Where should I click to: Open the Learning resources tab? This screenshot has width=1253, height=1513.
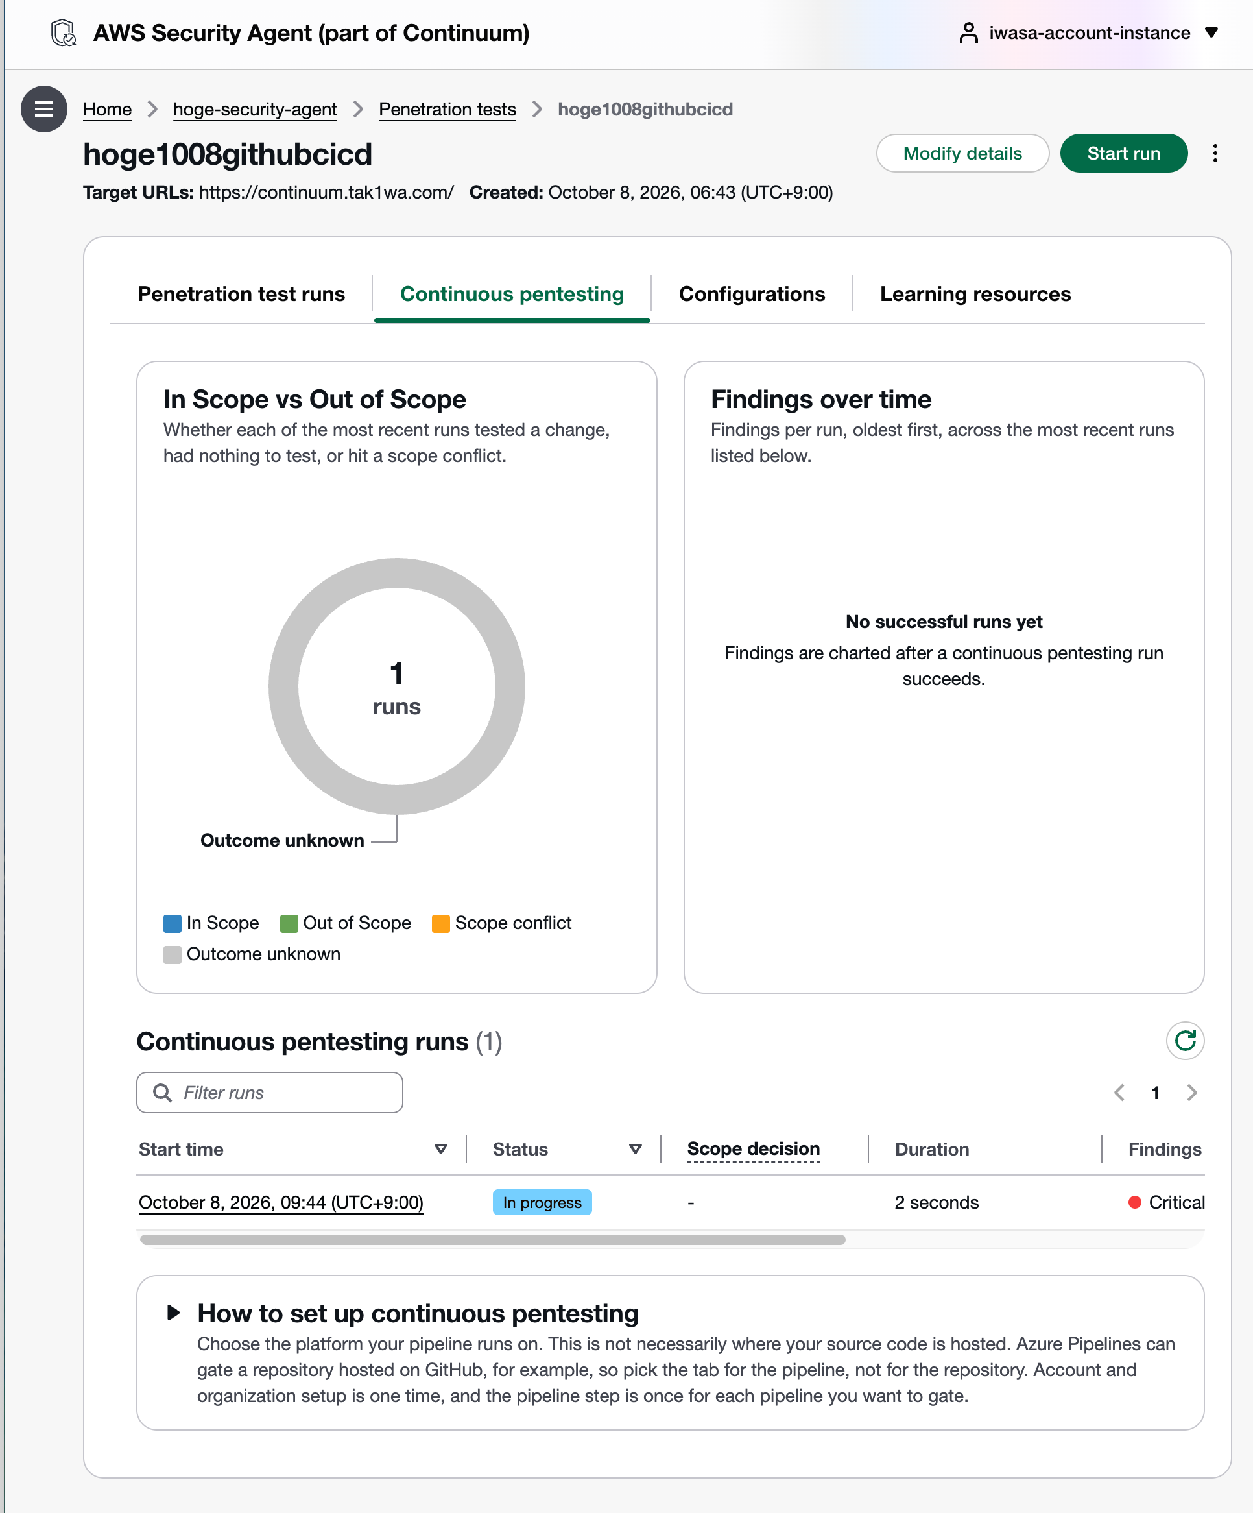(x=975, y=294)
